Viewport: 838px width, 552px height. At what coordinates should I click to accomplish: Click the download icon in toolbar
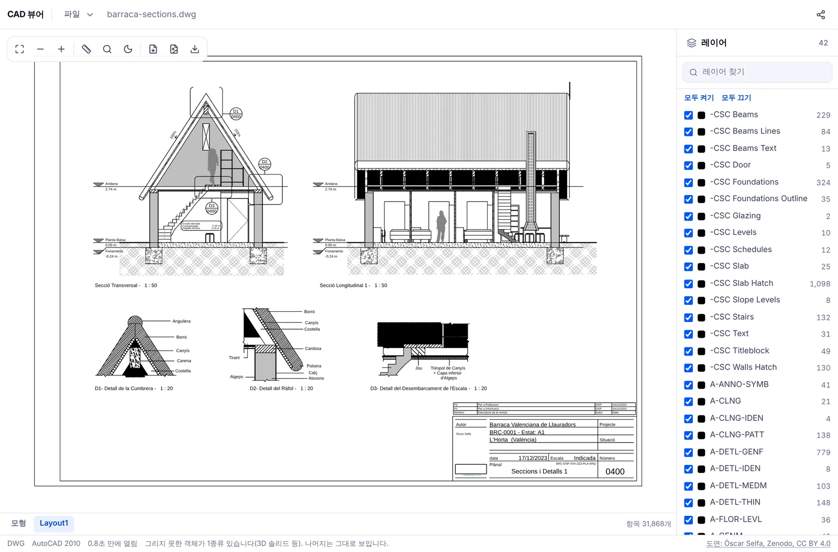pyautogui.click(x=195, y=49)
